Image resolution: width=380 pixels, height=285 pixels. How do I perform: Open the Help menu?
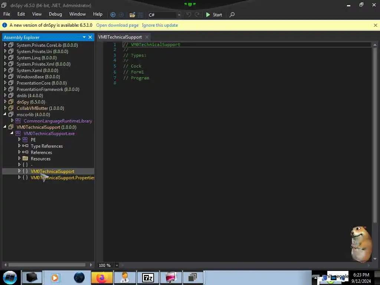pos(98,14)
